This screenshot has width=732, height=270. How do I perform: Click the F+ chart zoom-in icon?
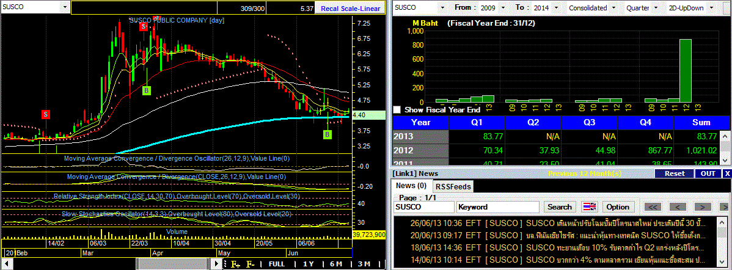point(235,264)
